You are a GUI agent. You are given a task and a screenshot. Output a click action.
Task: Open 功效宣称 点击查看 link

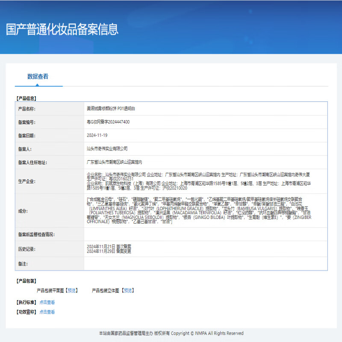click(x=47, y=312)
